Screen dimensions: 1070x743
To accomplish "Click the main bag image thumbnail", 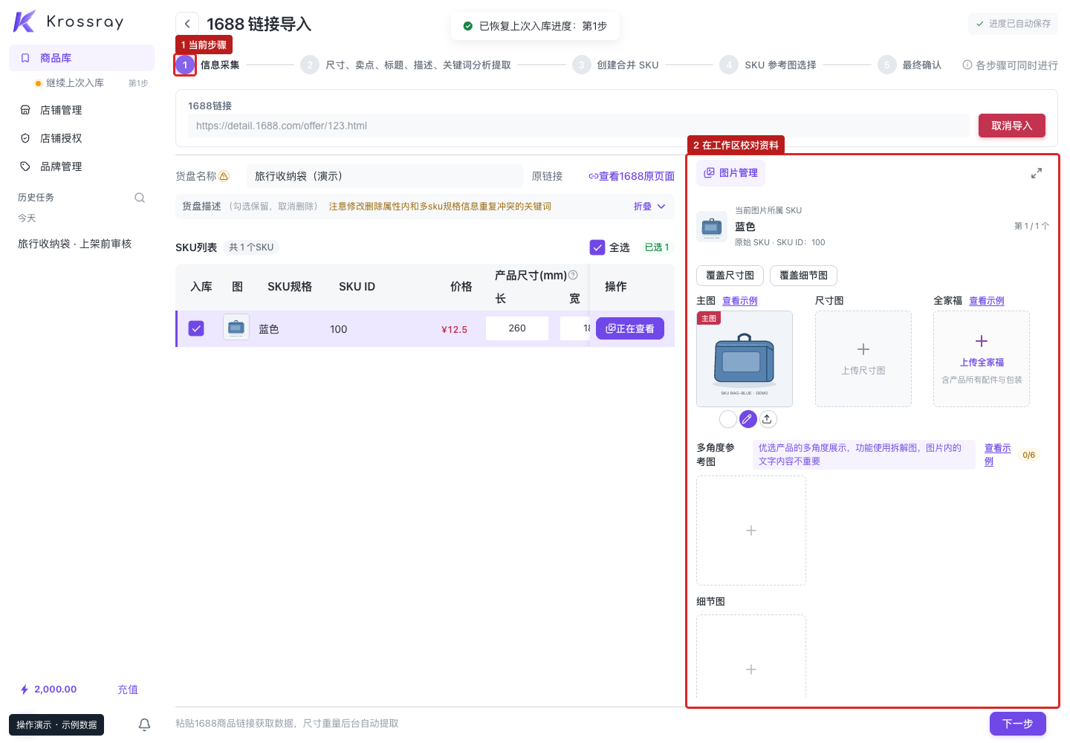I will click(745, 359).
